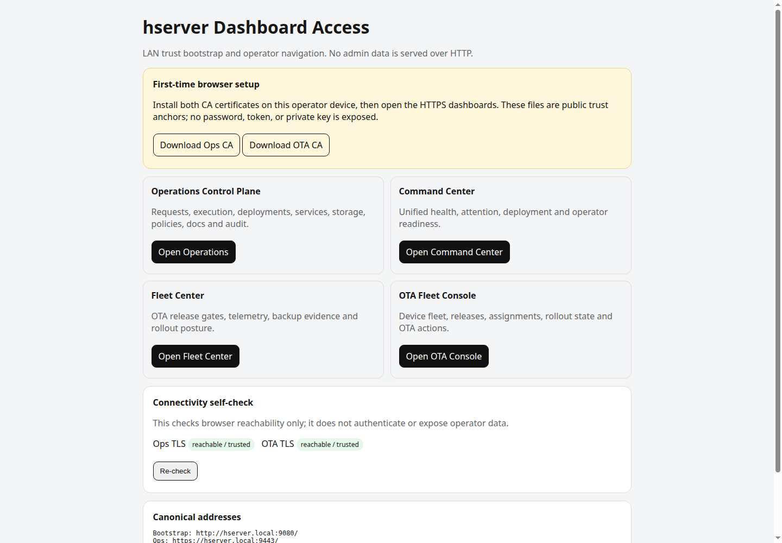
Task: Click the vertical scrollbar thumb
Action: (x=778, y=241)
